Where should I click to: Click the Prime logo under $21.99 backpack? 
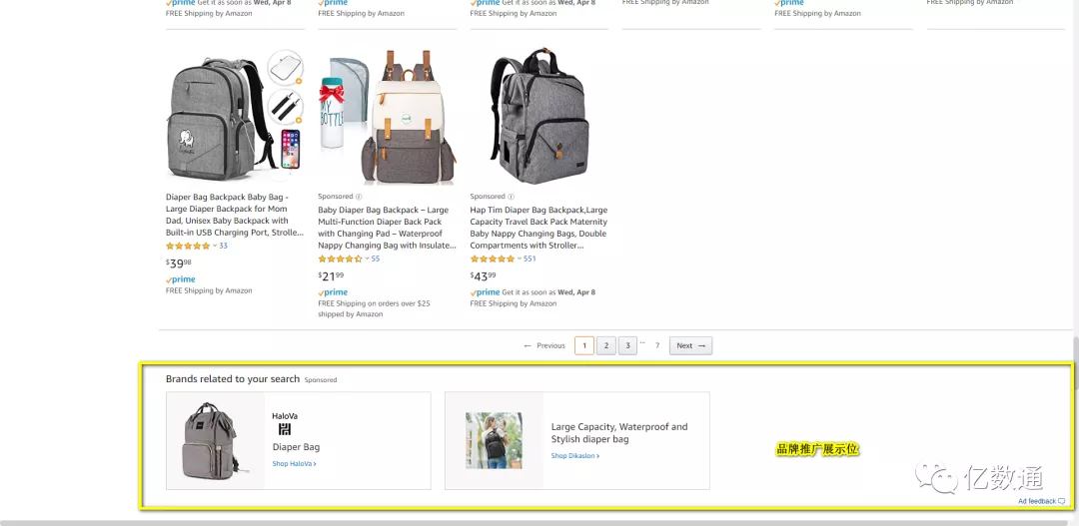point(333,292)
